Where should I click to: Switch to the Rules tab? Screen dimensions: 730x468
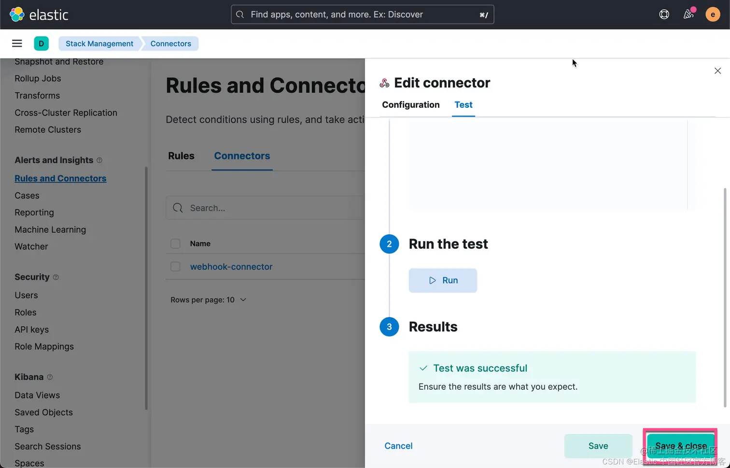click(x=181, y=156)
